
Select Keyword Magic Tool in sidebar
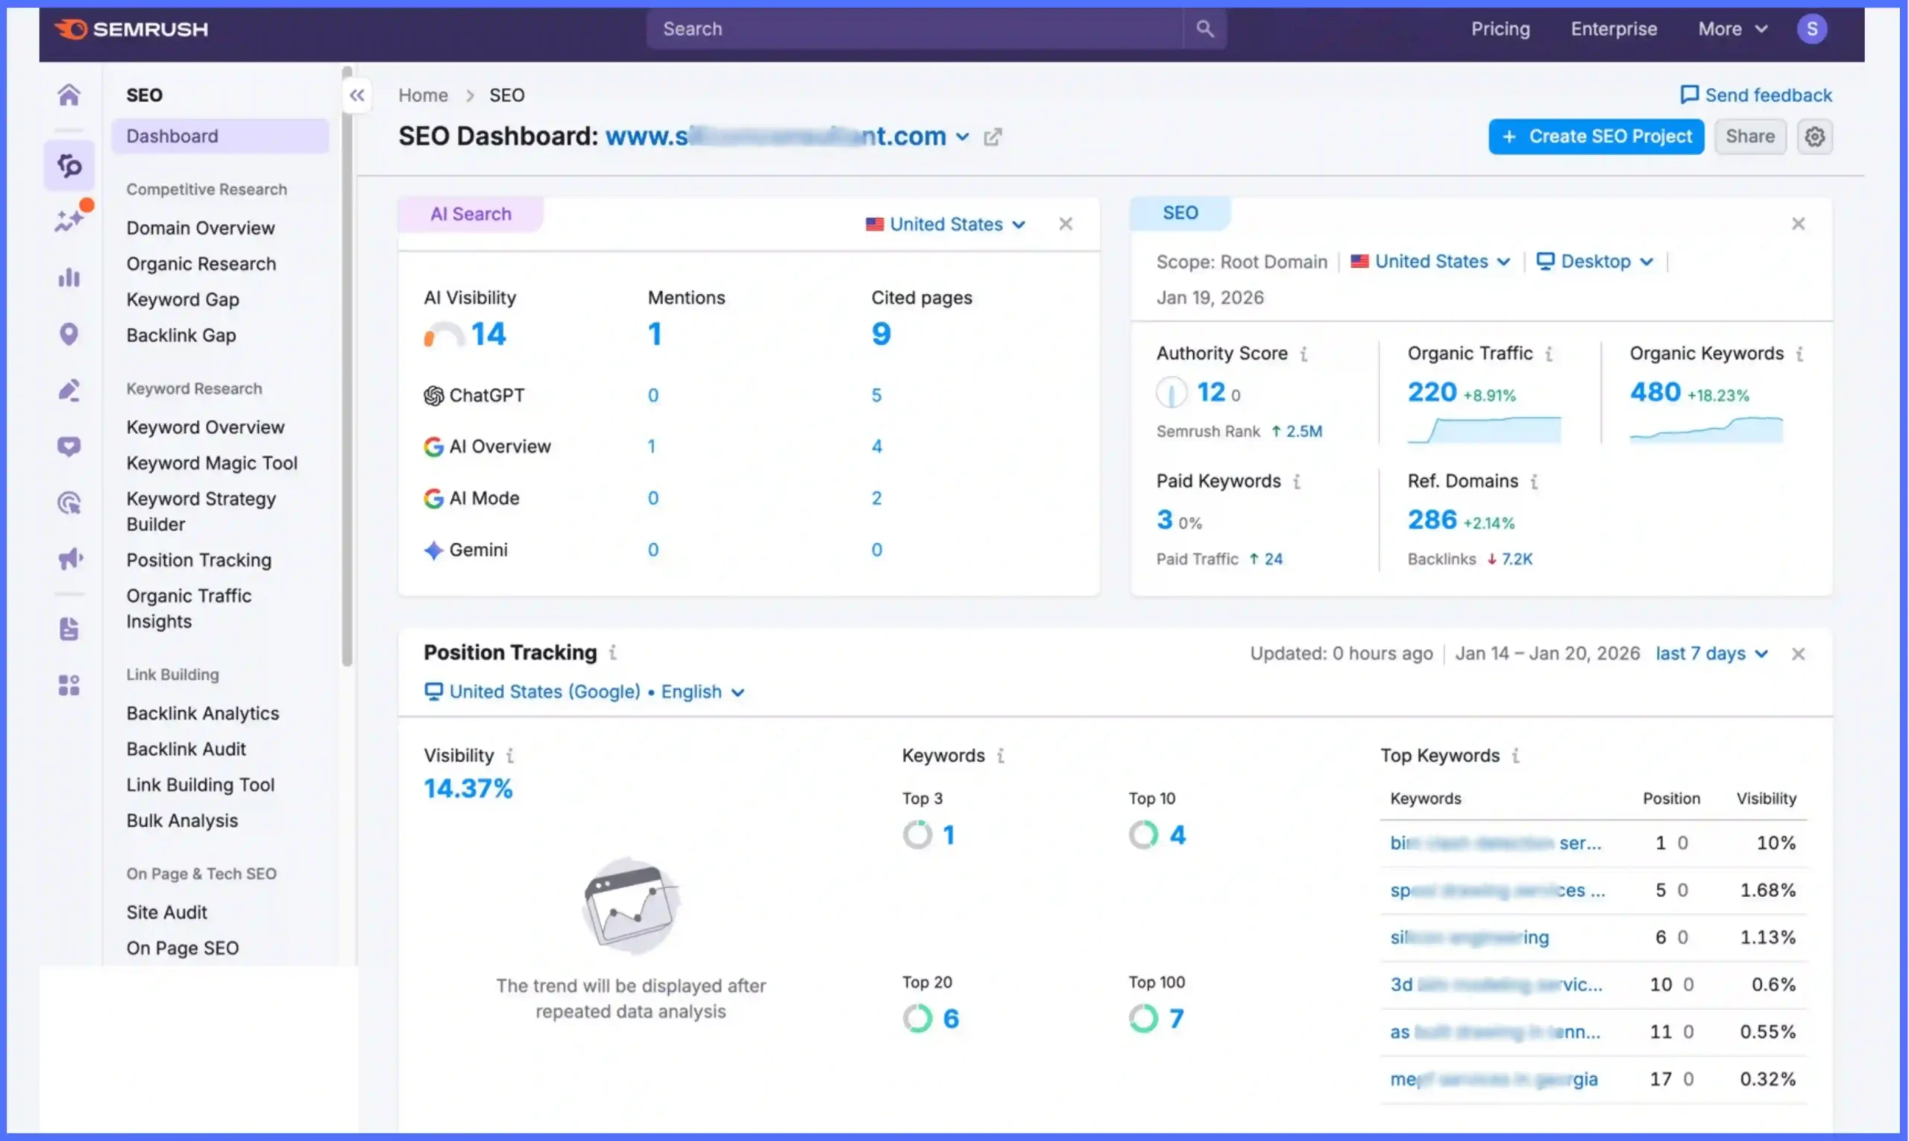[x=212, y=463]
